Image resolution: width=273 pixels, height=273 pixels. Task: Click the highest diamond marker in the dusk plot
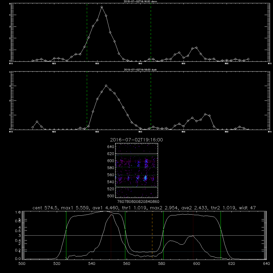point(106,86)
